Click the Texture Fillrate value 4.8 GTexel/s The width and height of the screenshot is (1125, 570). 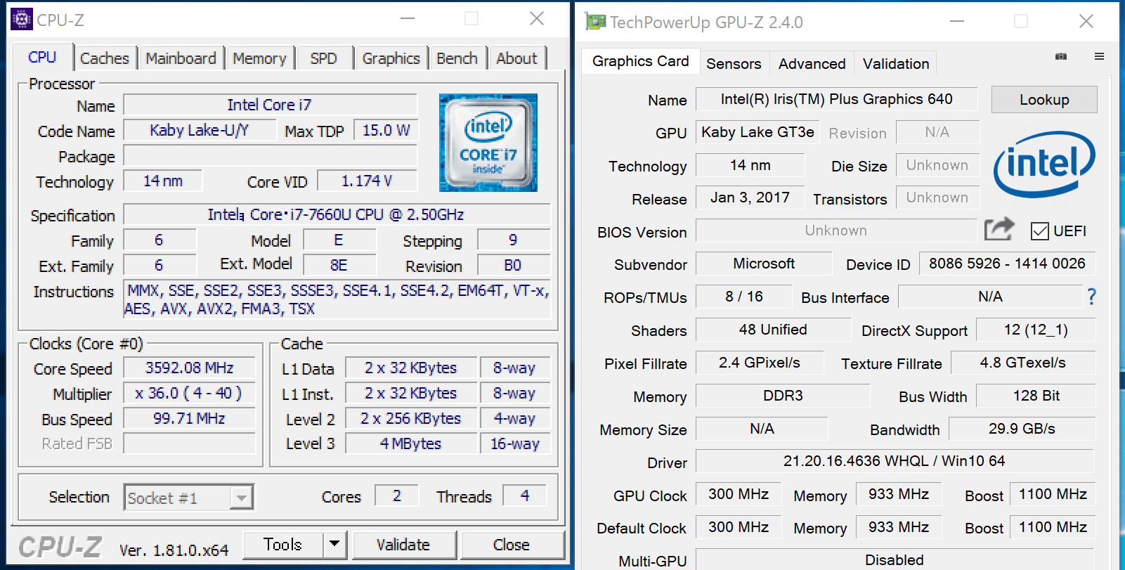coord(1023,363)
